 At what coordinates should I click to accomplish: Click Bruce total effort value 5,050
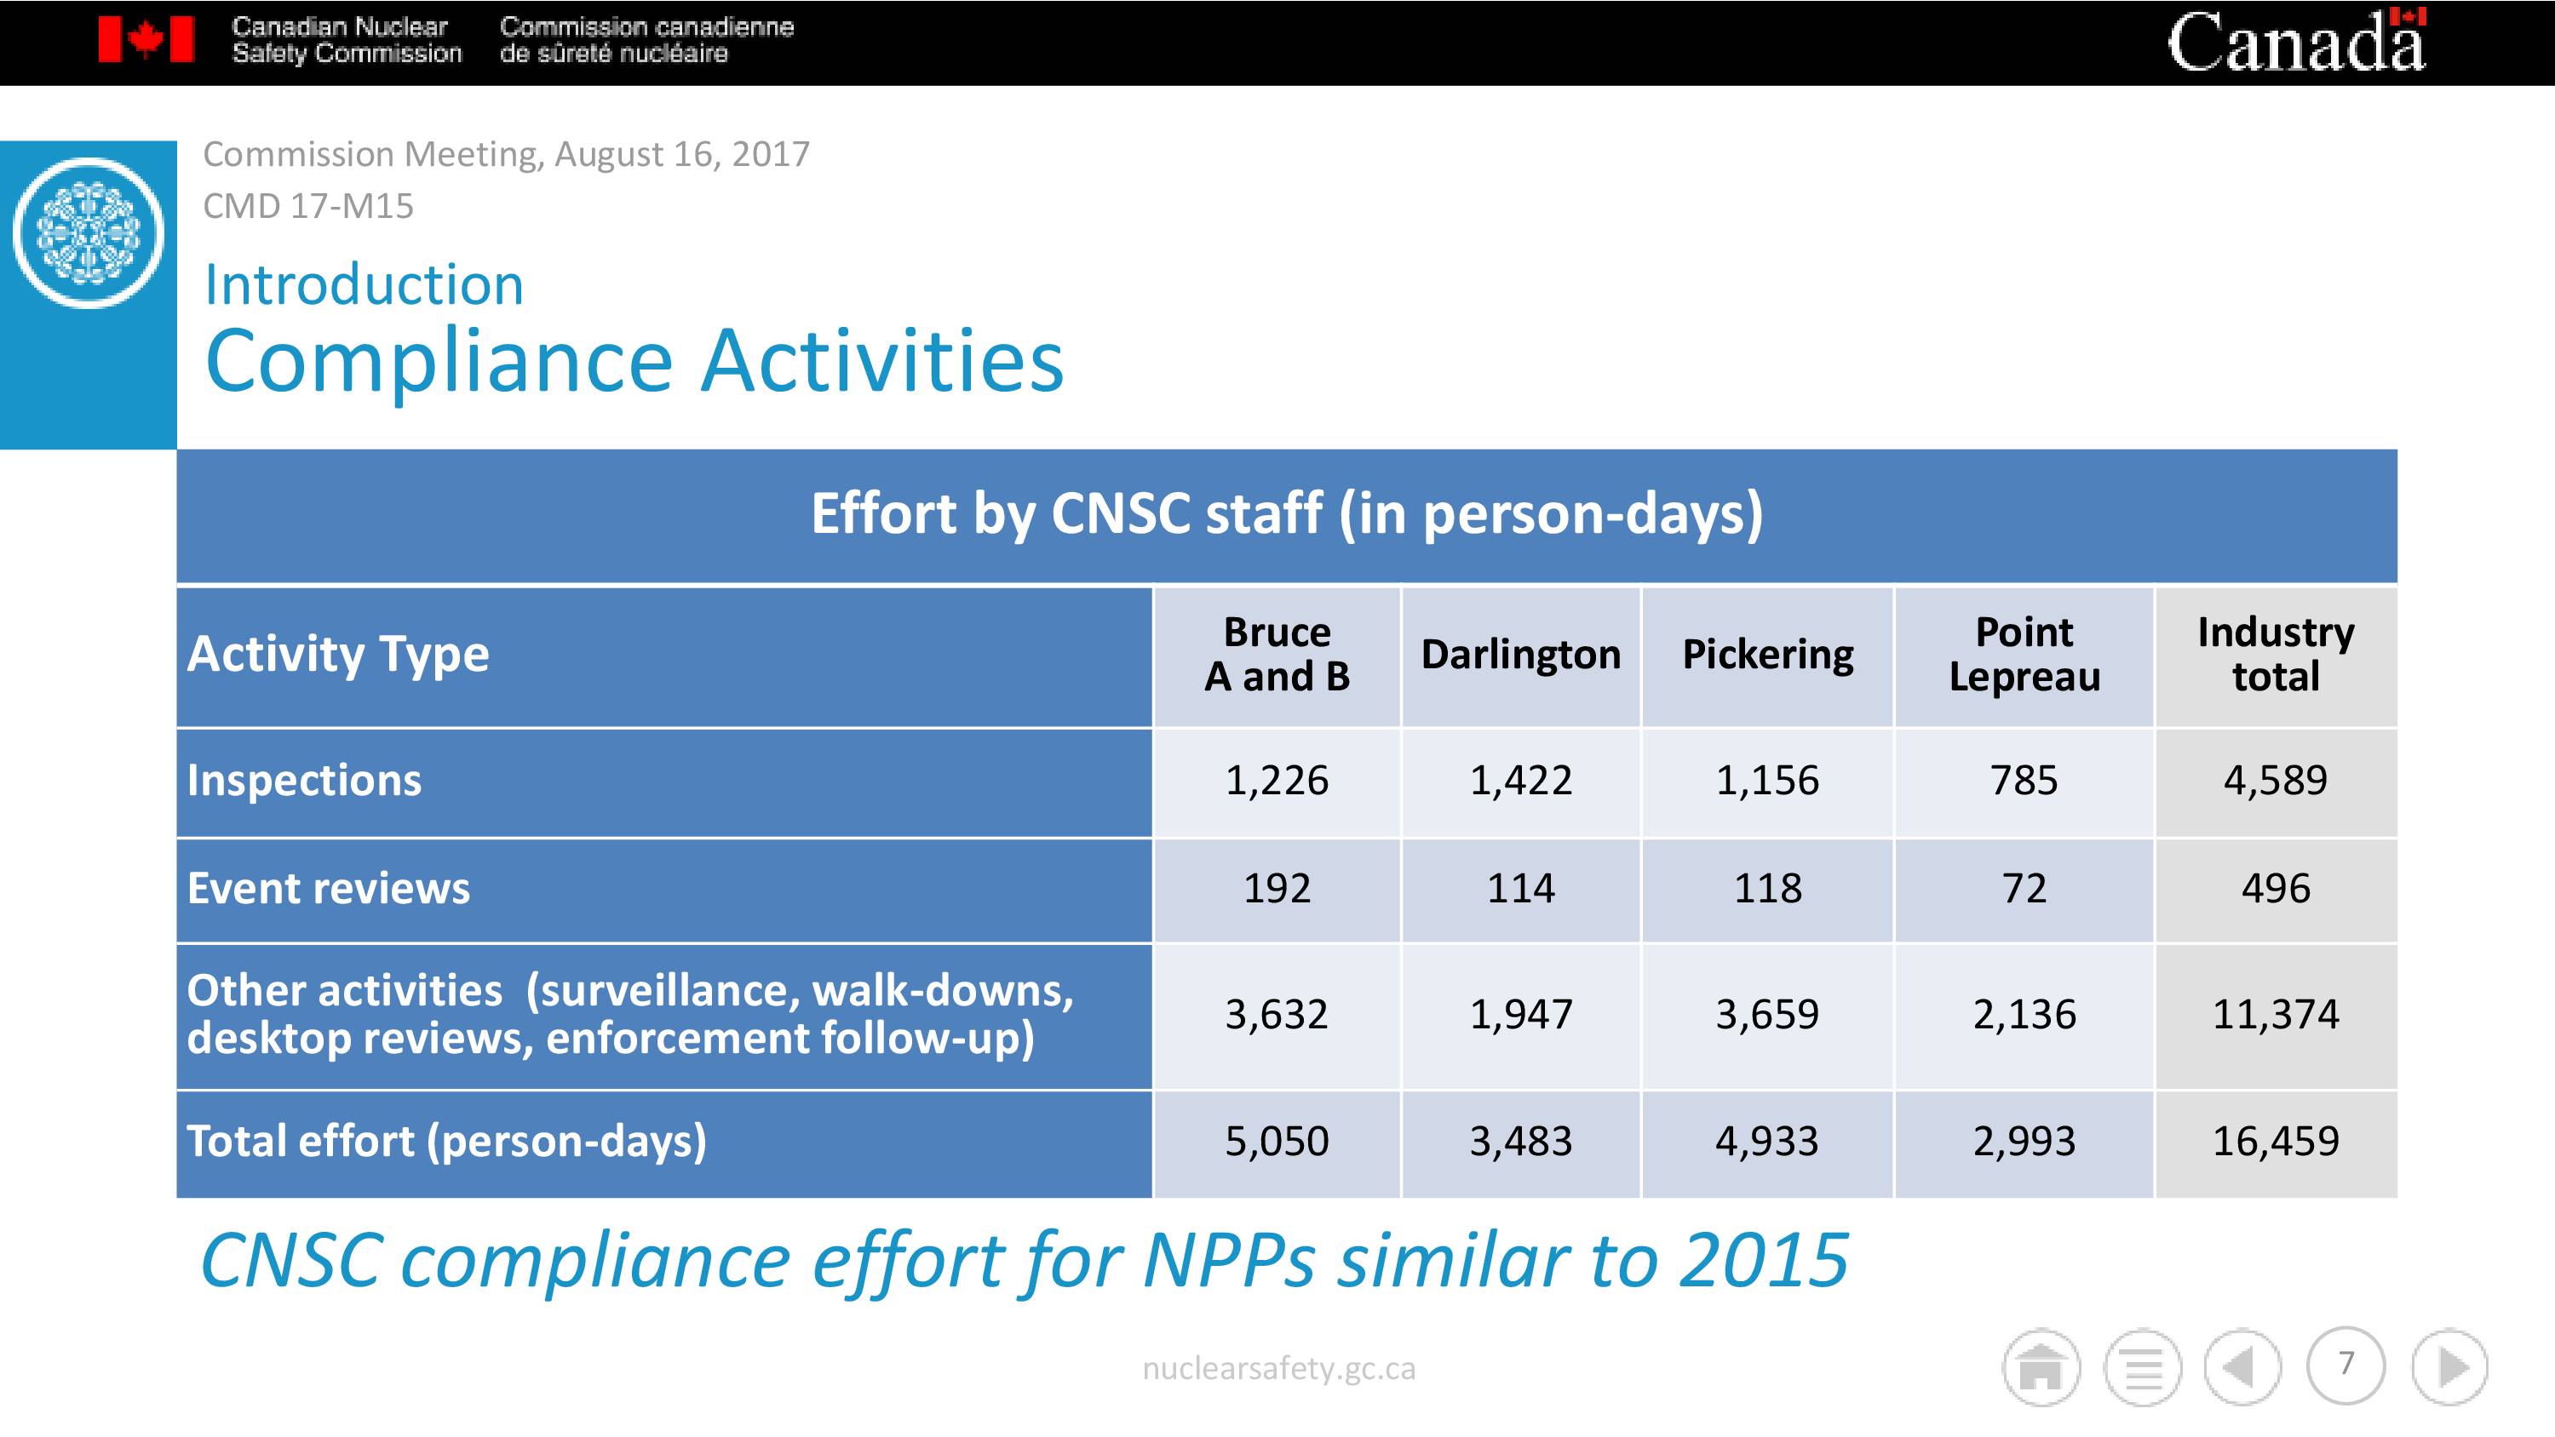point(1277,1142)
